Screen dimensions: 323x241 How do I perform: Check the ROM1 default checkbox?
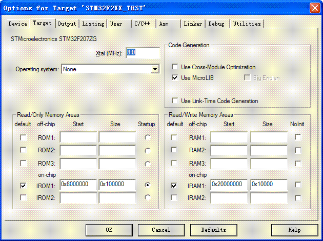tap(23, 137)
